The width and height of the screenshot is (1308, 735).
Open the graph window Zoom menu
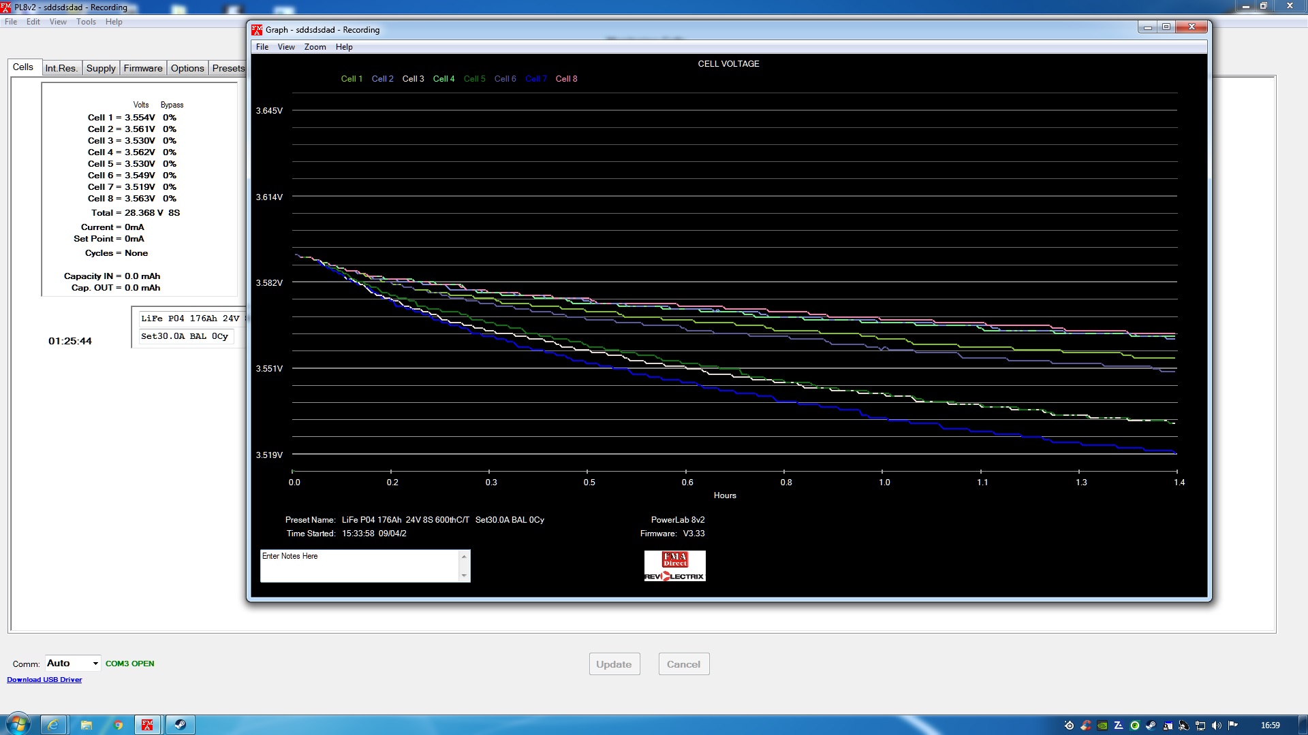(315, 47)
